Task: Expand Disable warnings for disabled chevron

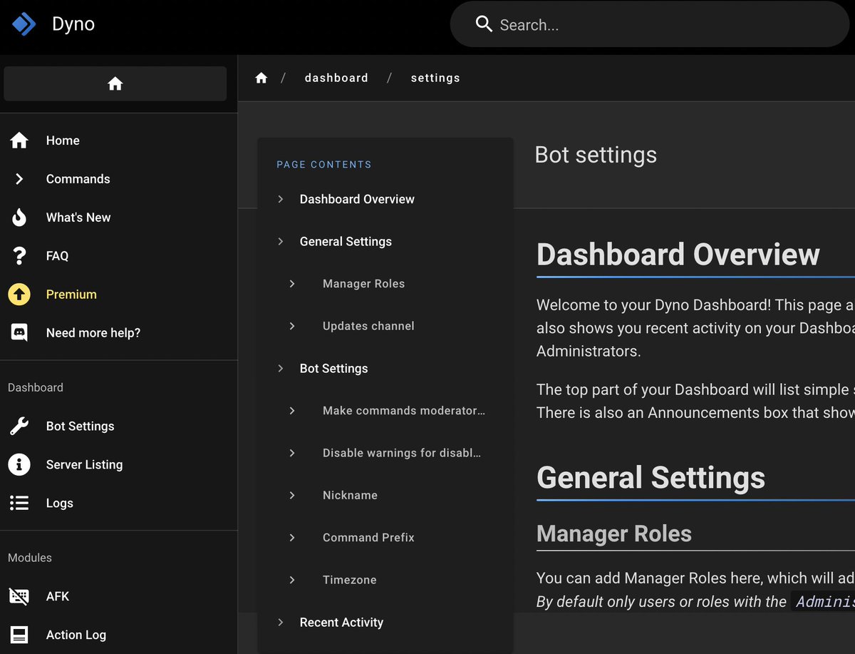Action: pos(292,453)
